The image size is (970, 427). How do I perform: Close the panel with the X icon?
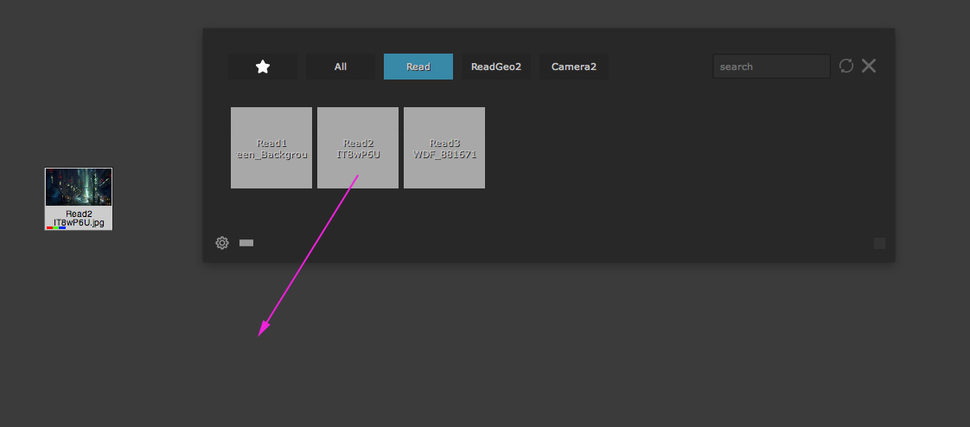click(869, 66)
